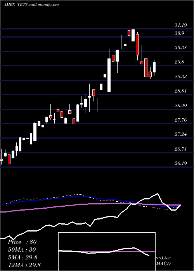Select the 29.33 price level label

coord(181,76)
